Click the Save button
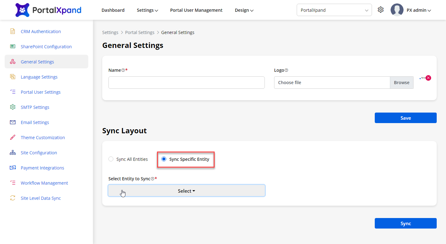The image size is (446, 244). tap(405, 118)
